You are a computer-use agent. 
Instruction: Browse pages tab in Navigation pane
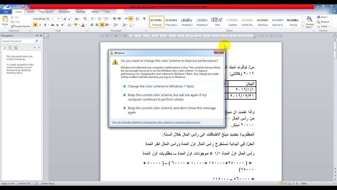coord(10,47)
